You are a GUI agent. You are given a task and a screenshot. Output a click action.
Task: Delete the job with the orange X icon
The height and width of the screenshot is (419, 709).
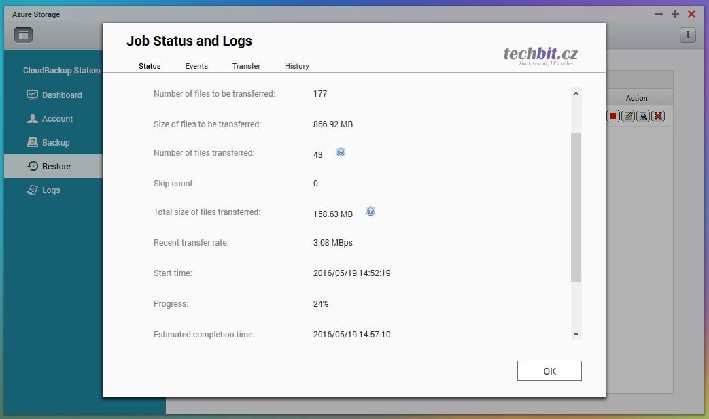[x=658, y=116]
